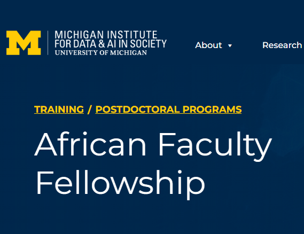
Task: Click the ampersand in the institute logo
Action: pos(102,44)
